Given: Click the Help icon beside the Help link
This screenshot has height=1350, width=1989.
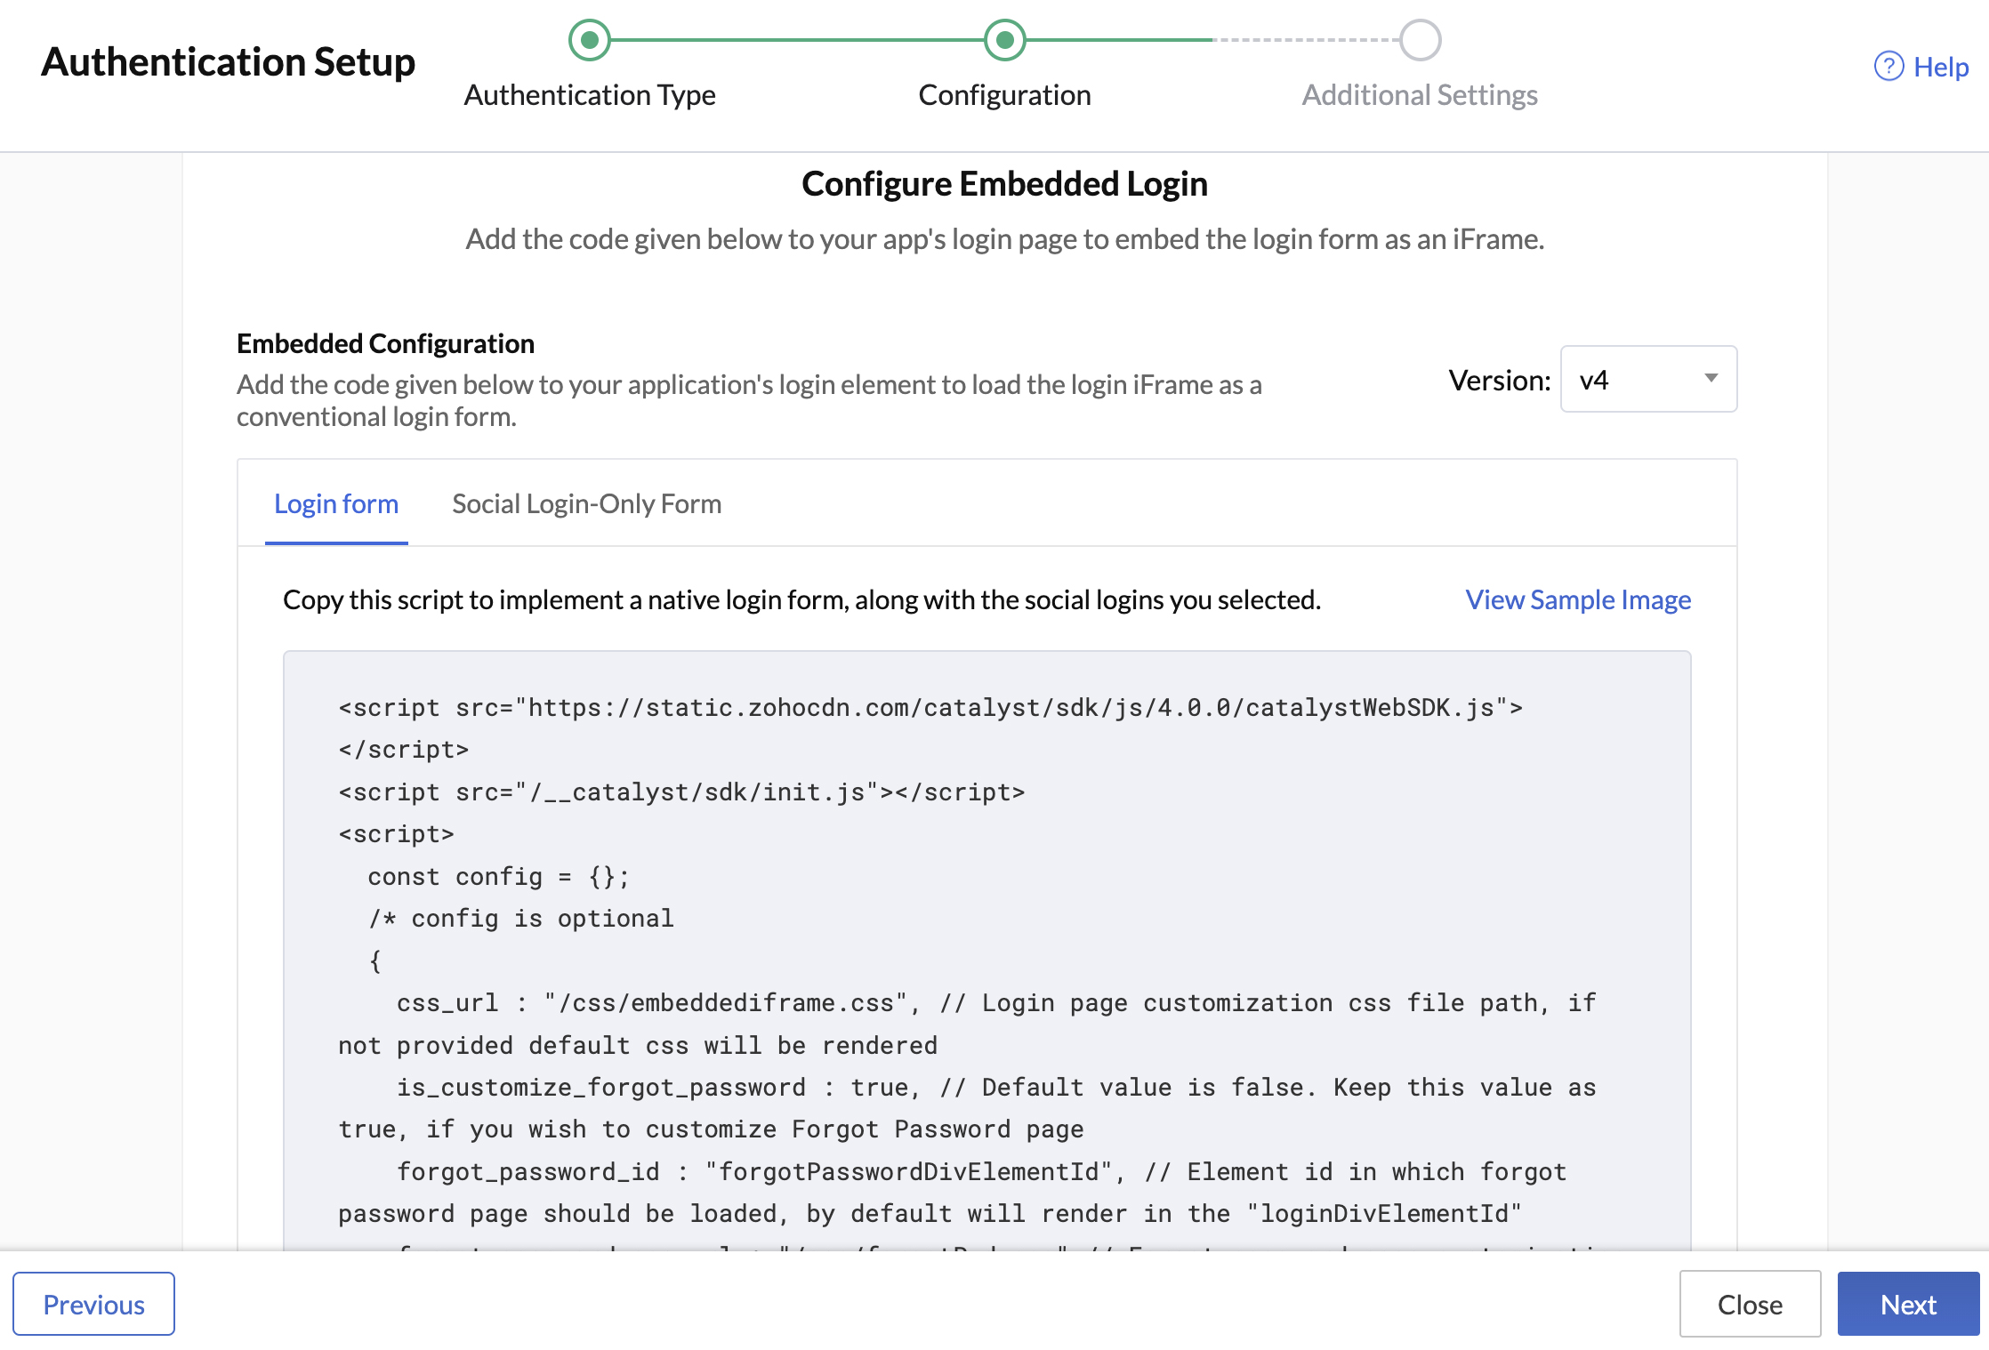Looking at the screenshot, I should (x=1888, y=67).
